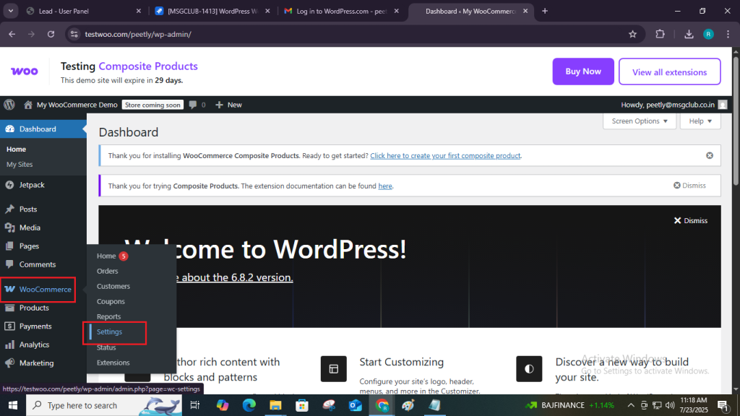Open the New content menu in admin bar
Image resolution: width=740 pixels, height=416 pixels.
228,105
